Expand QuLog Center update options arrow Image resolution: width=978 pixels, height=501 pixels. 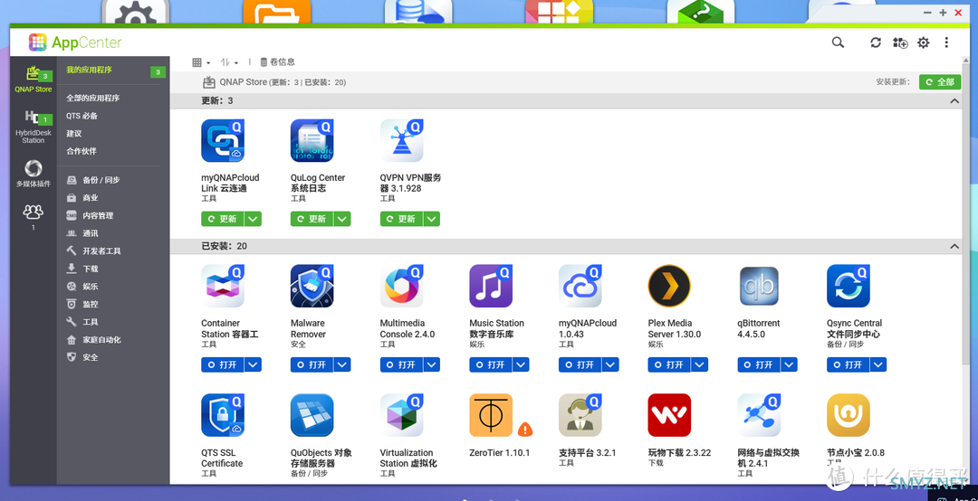coord(341,219)
